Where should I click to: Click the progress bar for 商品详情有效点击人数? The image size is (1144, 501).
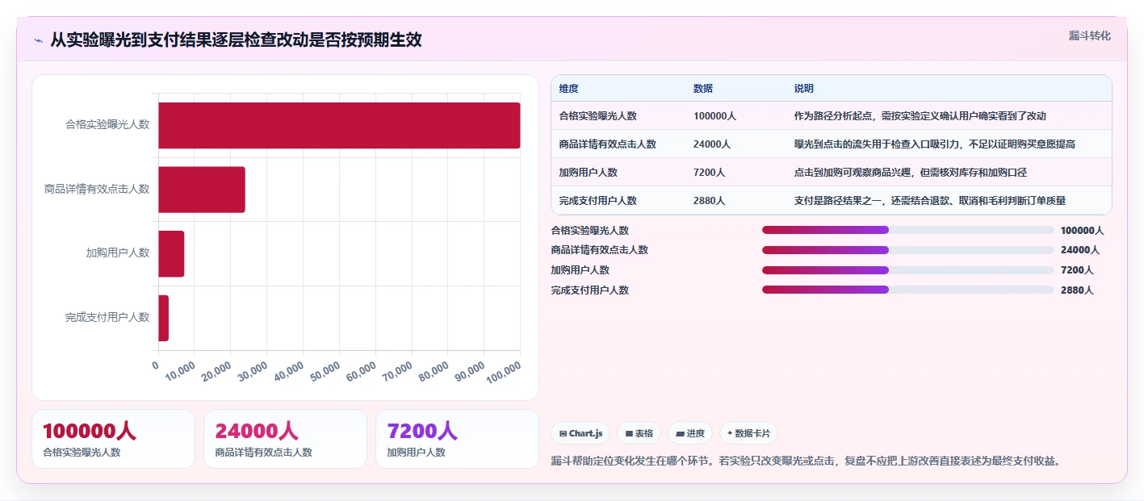click(907, 250)
